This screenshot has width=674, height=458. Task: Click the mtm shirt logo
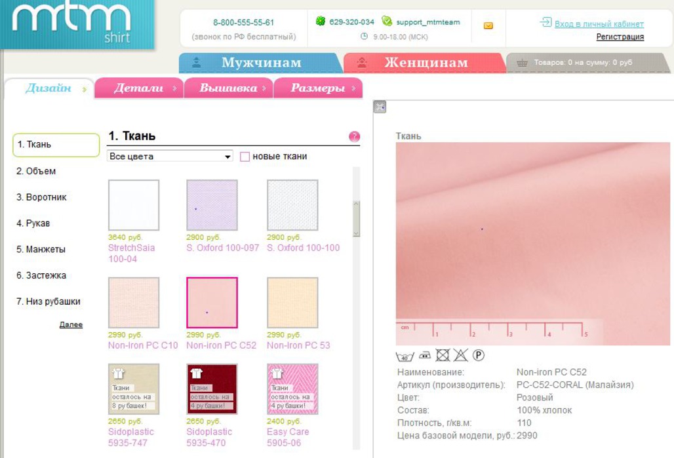(77, 24)
